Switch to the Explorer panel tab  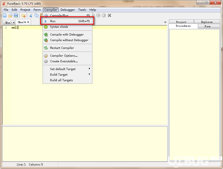[207, 22]
